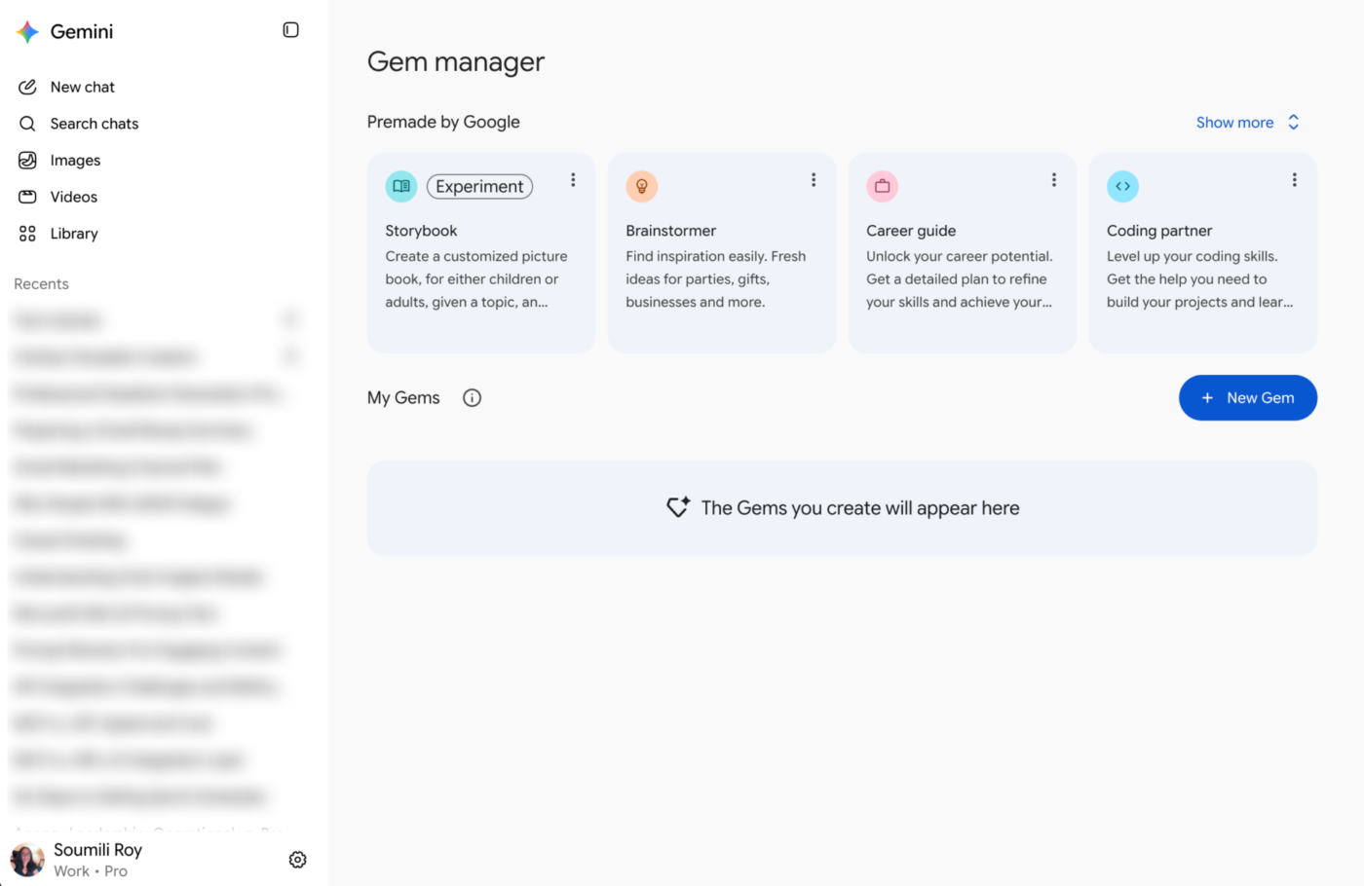Click the Brainstormer lightbulb icon
This screenshot has width=1364, height=886.
(642, 186)
